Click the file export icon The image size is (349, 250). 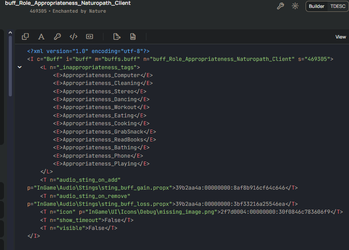point(117,37)
